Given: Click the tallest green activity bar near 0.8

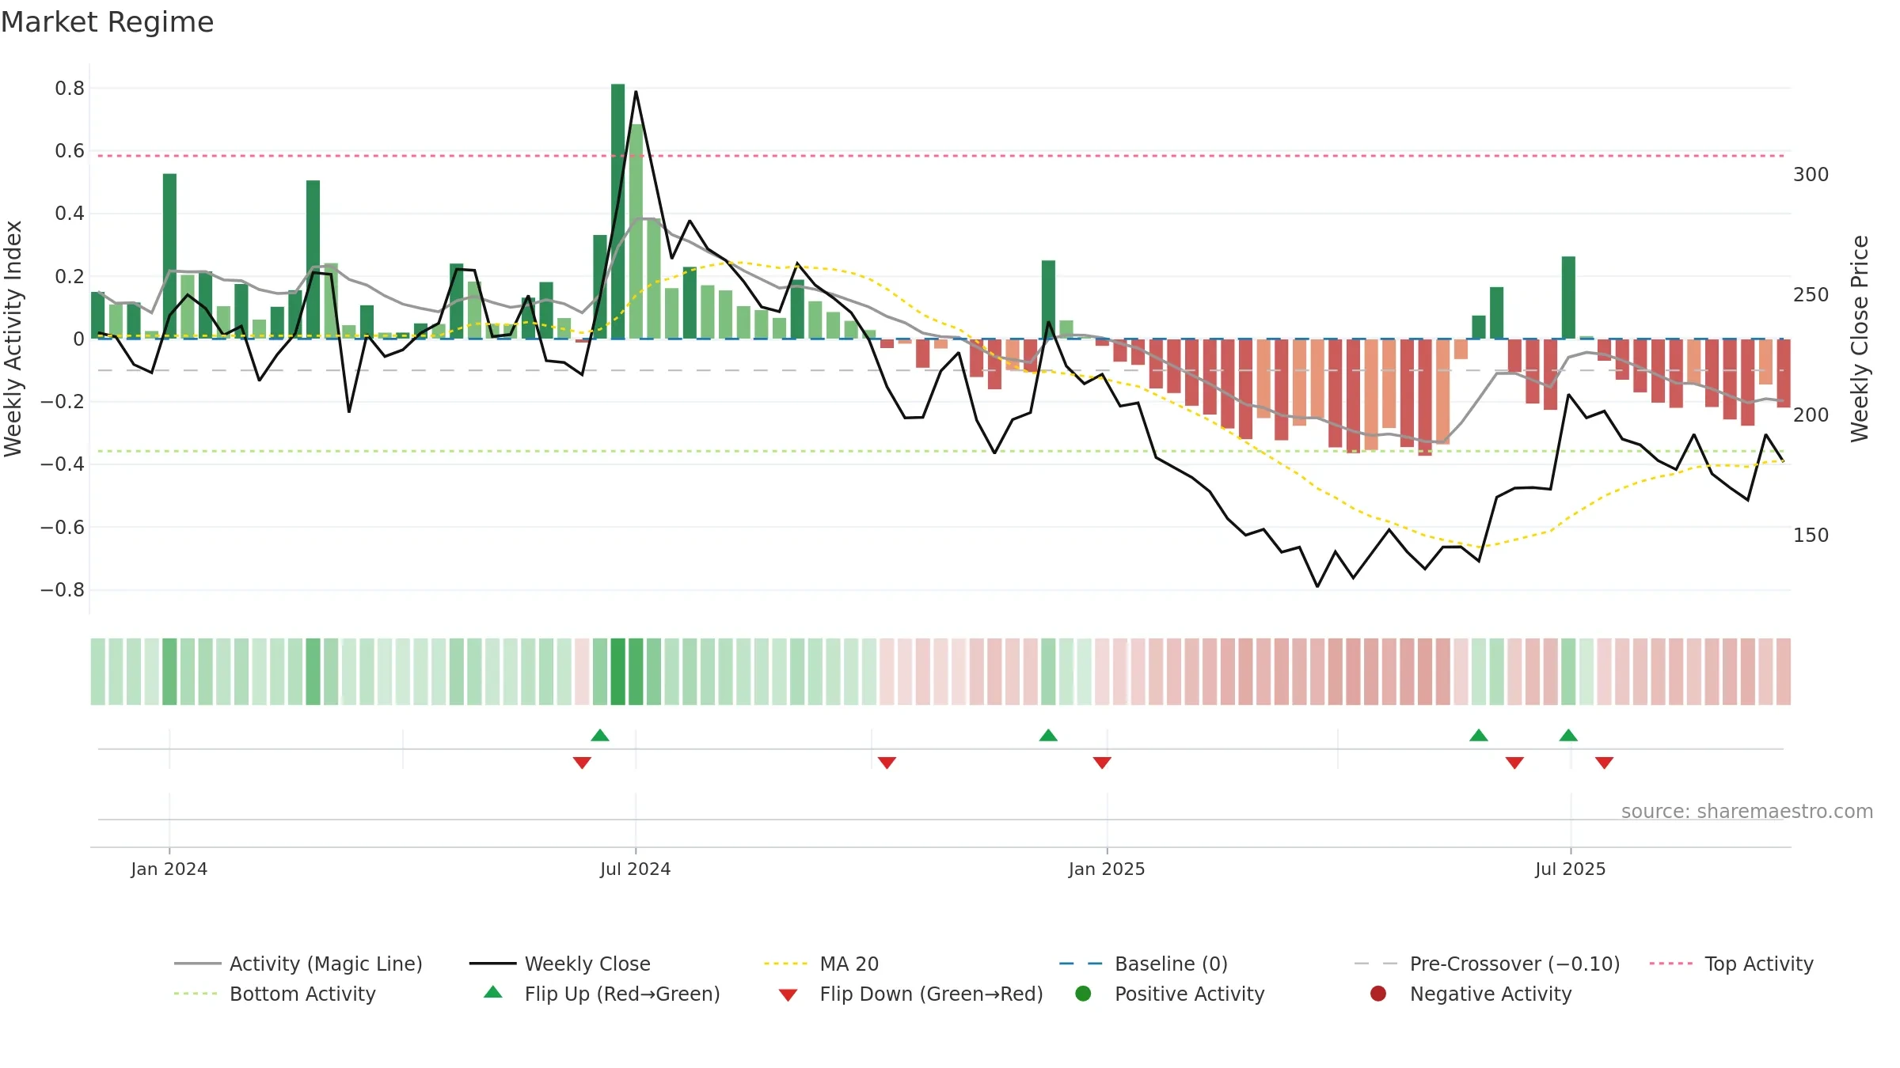Looking at the screenshot, I should (x=617, y=211).
